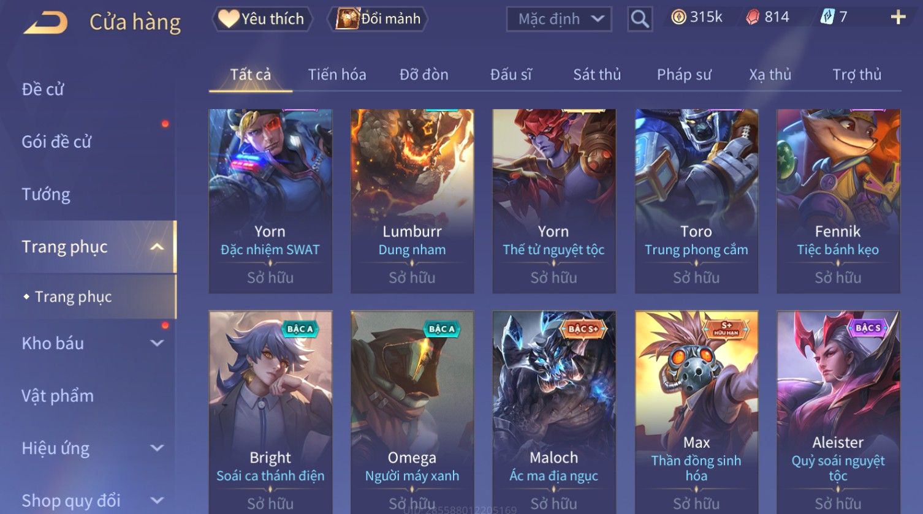
Task: Open the Mặc định sort dropdown
Action: 559,19
